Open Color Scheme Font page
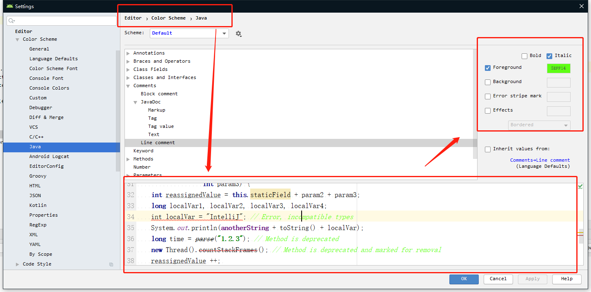 coord(53,68)
